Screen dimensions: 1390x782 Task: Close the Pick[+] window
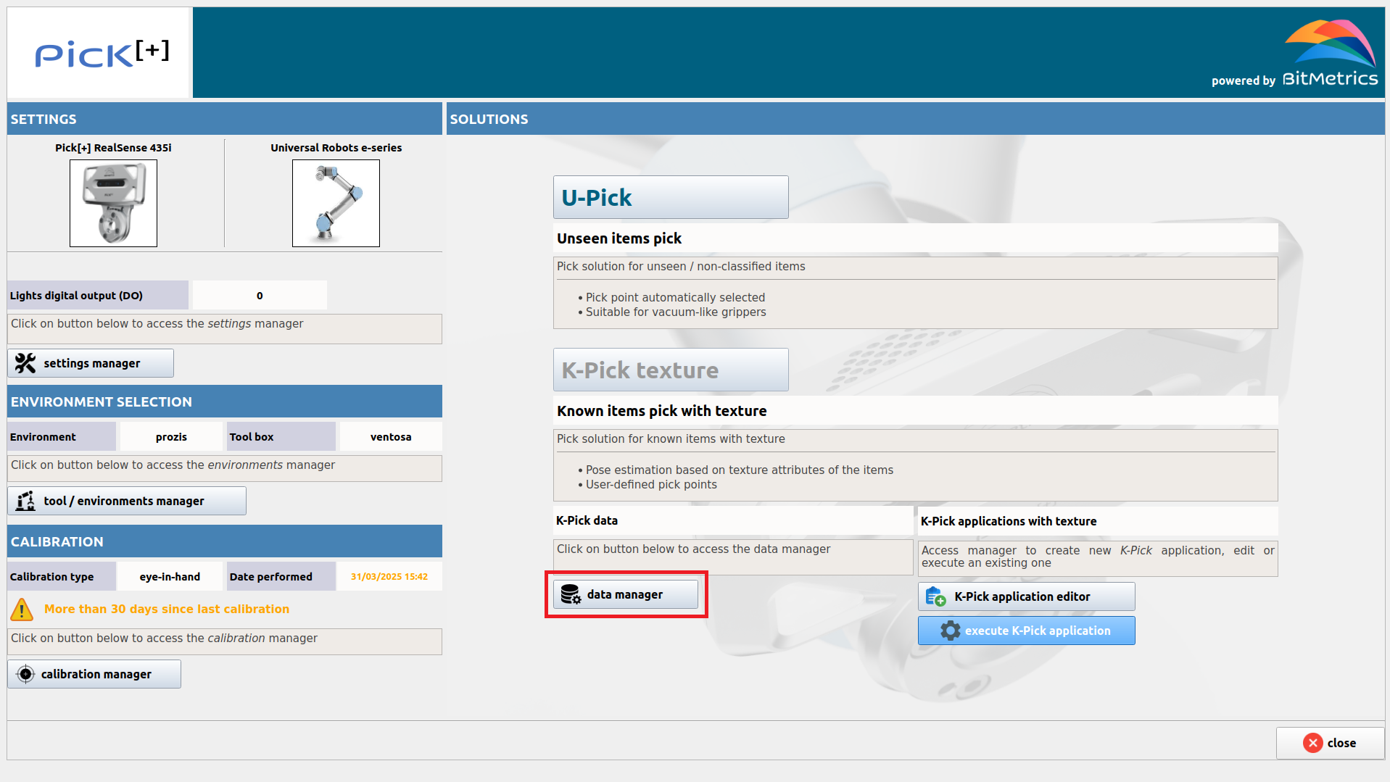coord(1331,743)
